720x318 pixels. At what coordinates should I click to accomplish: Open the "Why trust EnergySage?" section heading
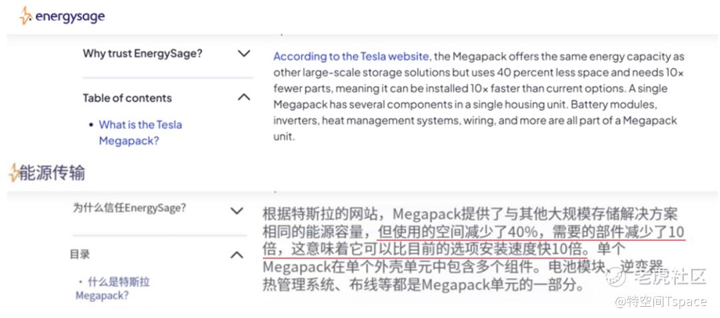pyautogui.click(x=142, y=53)
